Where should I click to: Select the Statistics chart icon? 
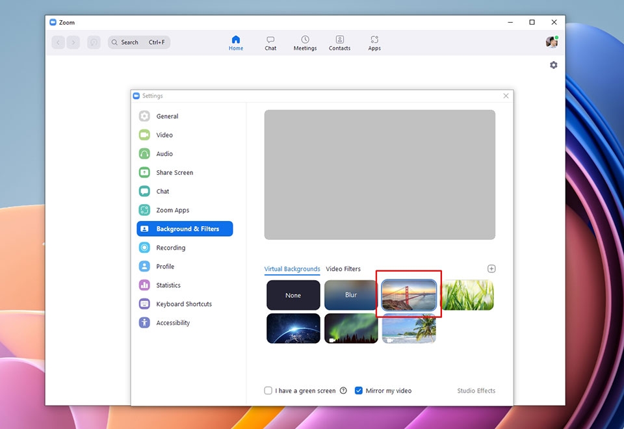[144, 285]
